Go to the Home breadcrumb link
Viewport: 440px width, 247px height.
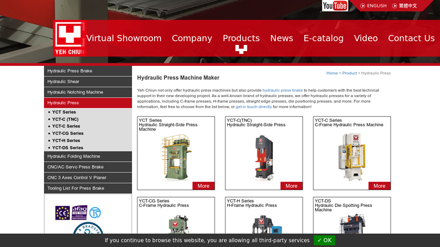(x=332, y=73)
